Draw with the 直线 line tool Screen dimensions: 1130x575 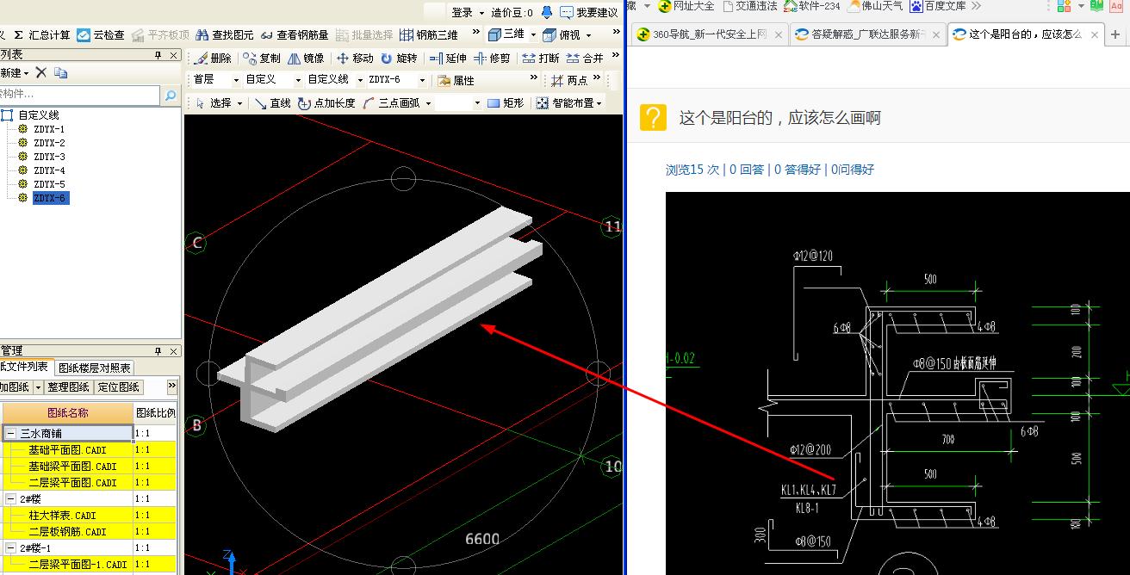click(x=273, y=102)
